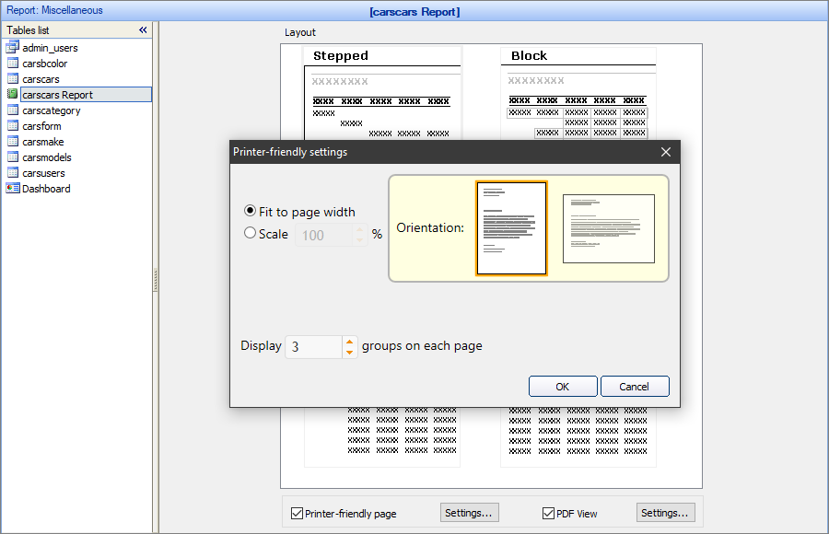
Task: Open Settings for PDF View
Action: coord(665,512)
